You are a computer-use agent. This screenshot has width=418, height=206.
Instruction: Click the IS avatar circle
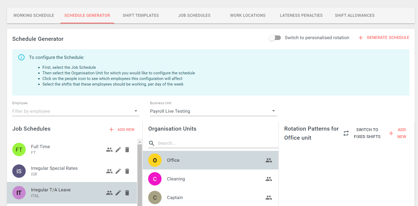point(19,171)
